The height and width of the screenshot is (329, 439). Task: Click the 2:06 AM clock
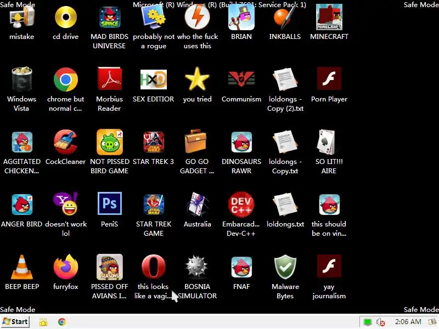tap(408, 322)
